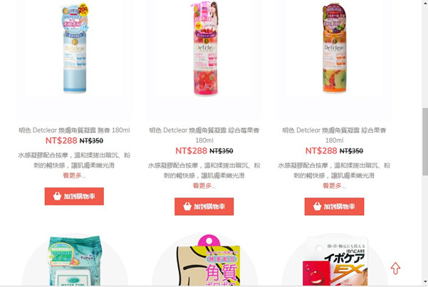Add Detclear 綜合莓果香 to cart
Image resolution: width=428 pixels, height=287 pixels.
click(204, 207)
